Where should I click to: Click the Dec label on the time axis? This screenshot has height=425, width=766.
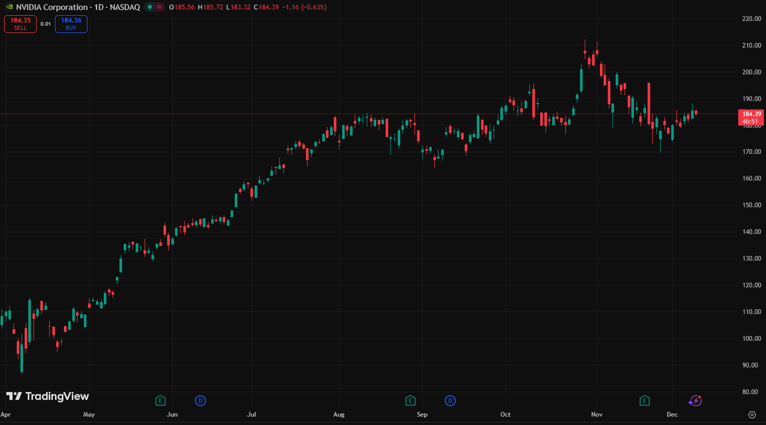pos(672,415)
